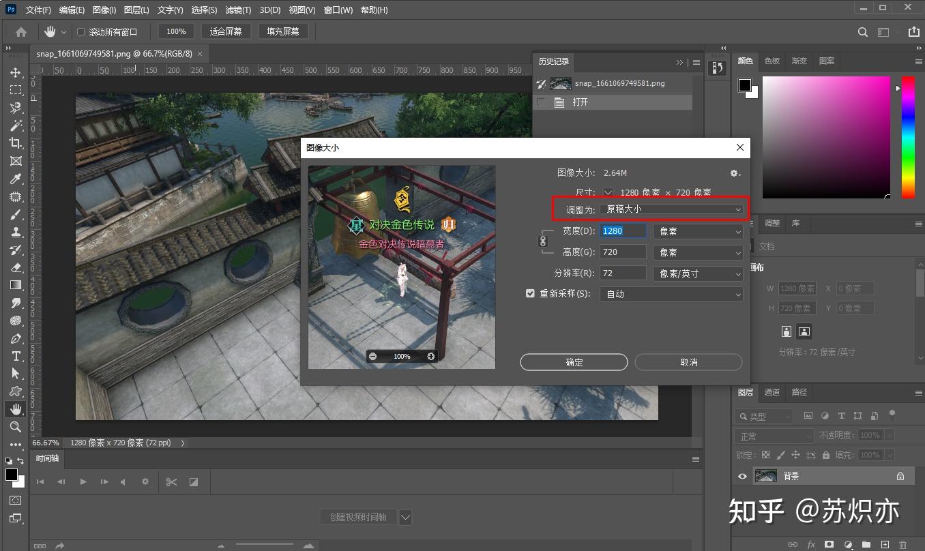The width and height of the screenshot is (925, 551).
Task: Click the Cancel button in dialog
Action: 688,362
